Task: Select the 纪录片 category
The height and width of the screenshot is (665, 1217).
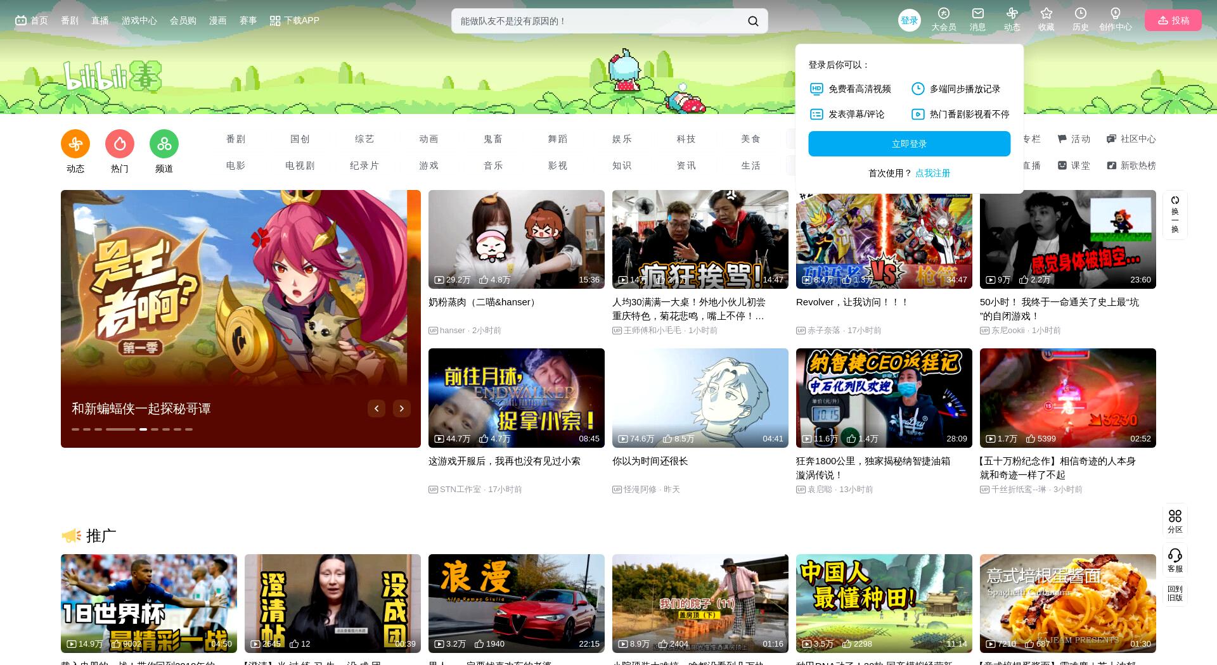Action: point(364,165)
